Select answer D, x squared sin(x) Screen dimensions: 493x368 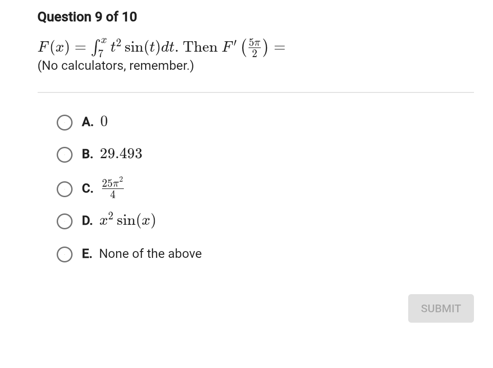tap(64, 221)
